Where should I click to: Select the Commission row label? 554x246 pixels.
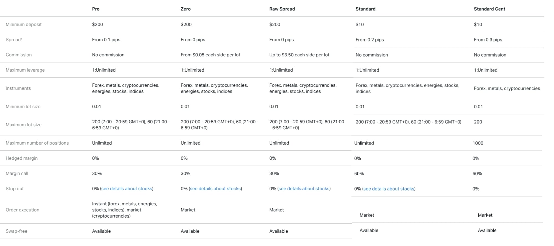(19, 55)
